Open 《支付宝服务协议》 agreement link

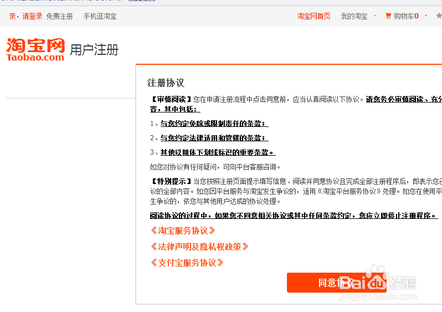pos(187,263)
